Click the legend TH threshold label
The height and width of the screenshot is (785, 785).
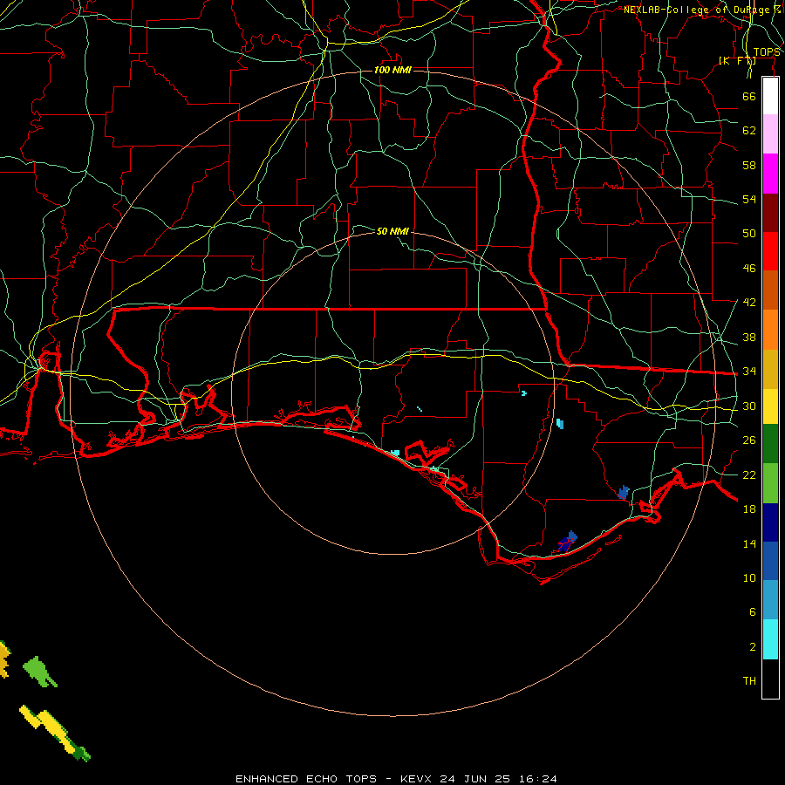(x=749, y=681)
